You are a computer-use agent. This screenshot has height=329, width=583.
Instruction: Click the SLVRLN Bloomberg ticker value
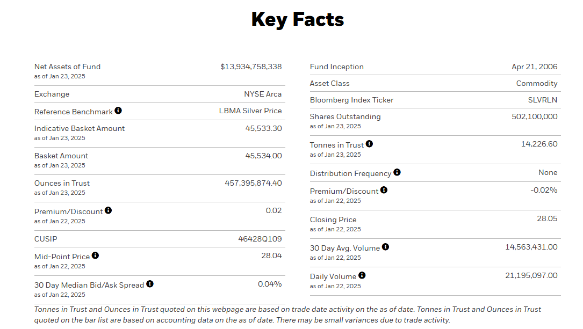point(543,100)
